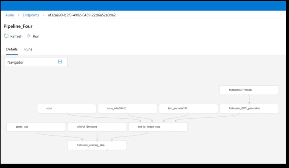
Task: Select the Estimator_coloring_step node
Action: (x=97, y=145)
